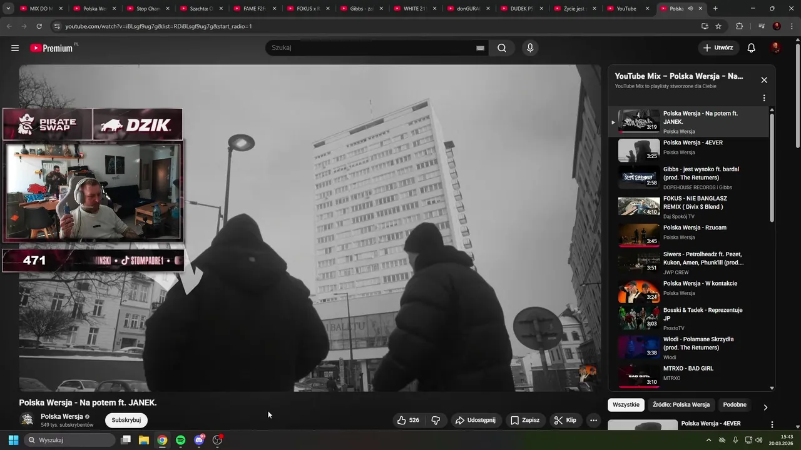Screen dimensions: 801x450
Task: Bookmark this page with star icon
Action: point(718,26)
